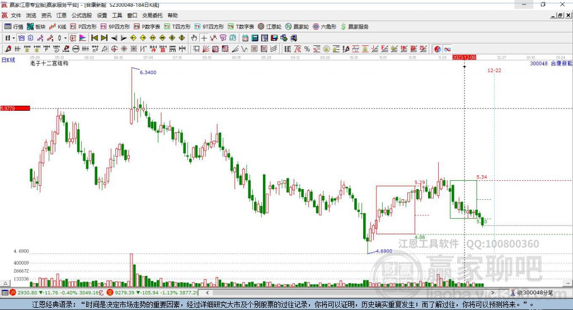Click the leftmost yellow diamond arrow icon
Viewport: 573px width, 310px height.
click(x=133, y=38)
